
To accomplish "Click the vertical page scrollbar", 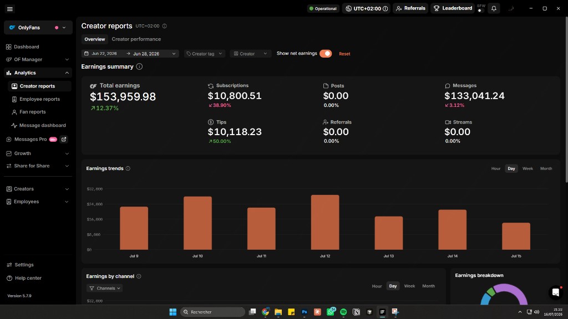I will [x=565, y=100].
